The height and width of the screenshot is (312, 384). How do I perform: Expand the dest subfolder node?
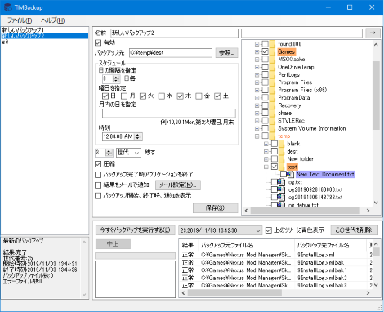[x=266, y=151]
